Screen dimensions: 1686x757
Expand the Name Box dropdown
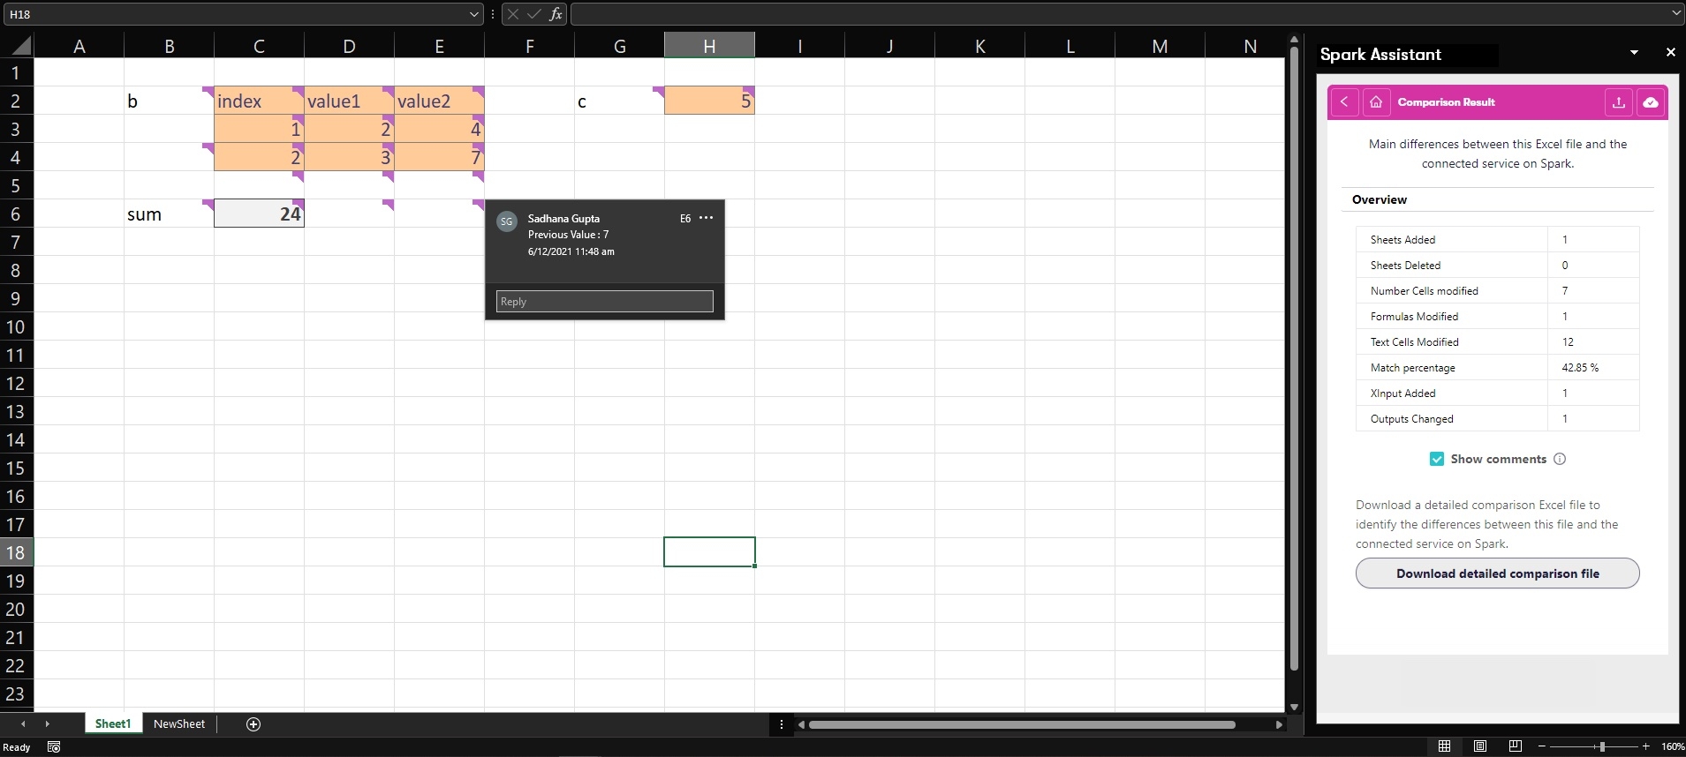point(474,14)
